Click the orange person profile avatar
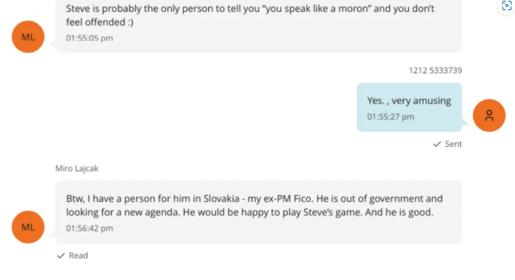 [x=489, y=115]
